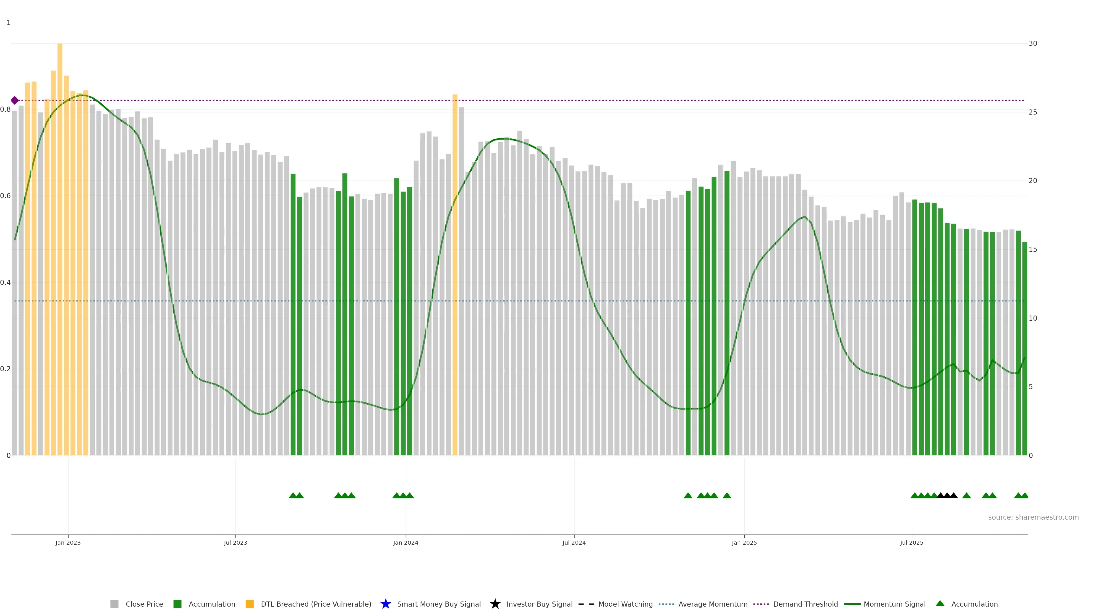Toggle the Momentum Signal legend label
This screenshot has height=614, width=1093.
click(x=894, y=604)
